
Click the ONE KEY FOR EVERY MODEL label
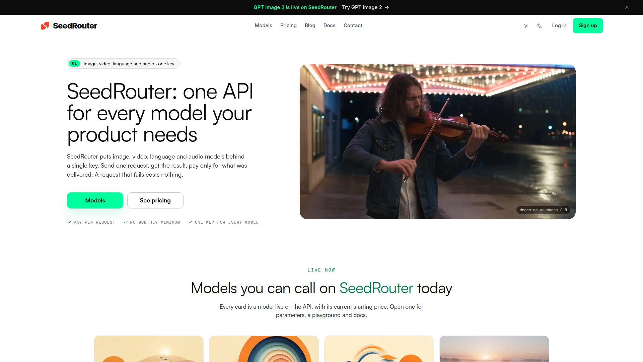(224, 222)
